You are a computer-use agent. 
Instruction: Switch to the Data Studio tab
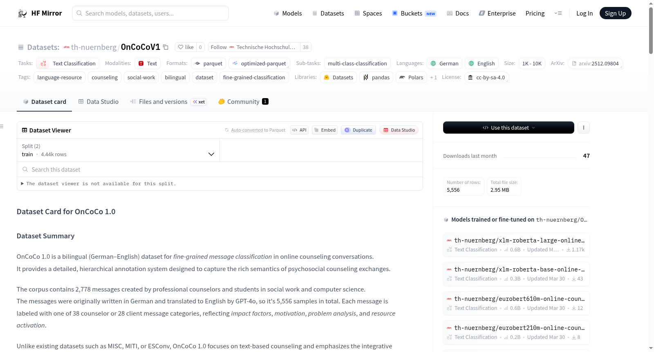click(x=98, y=102)
